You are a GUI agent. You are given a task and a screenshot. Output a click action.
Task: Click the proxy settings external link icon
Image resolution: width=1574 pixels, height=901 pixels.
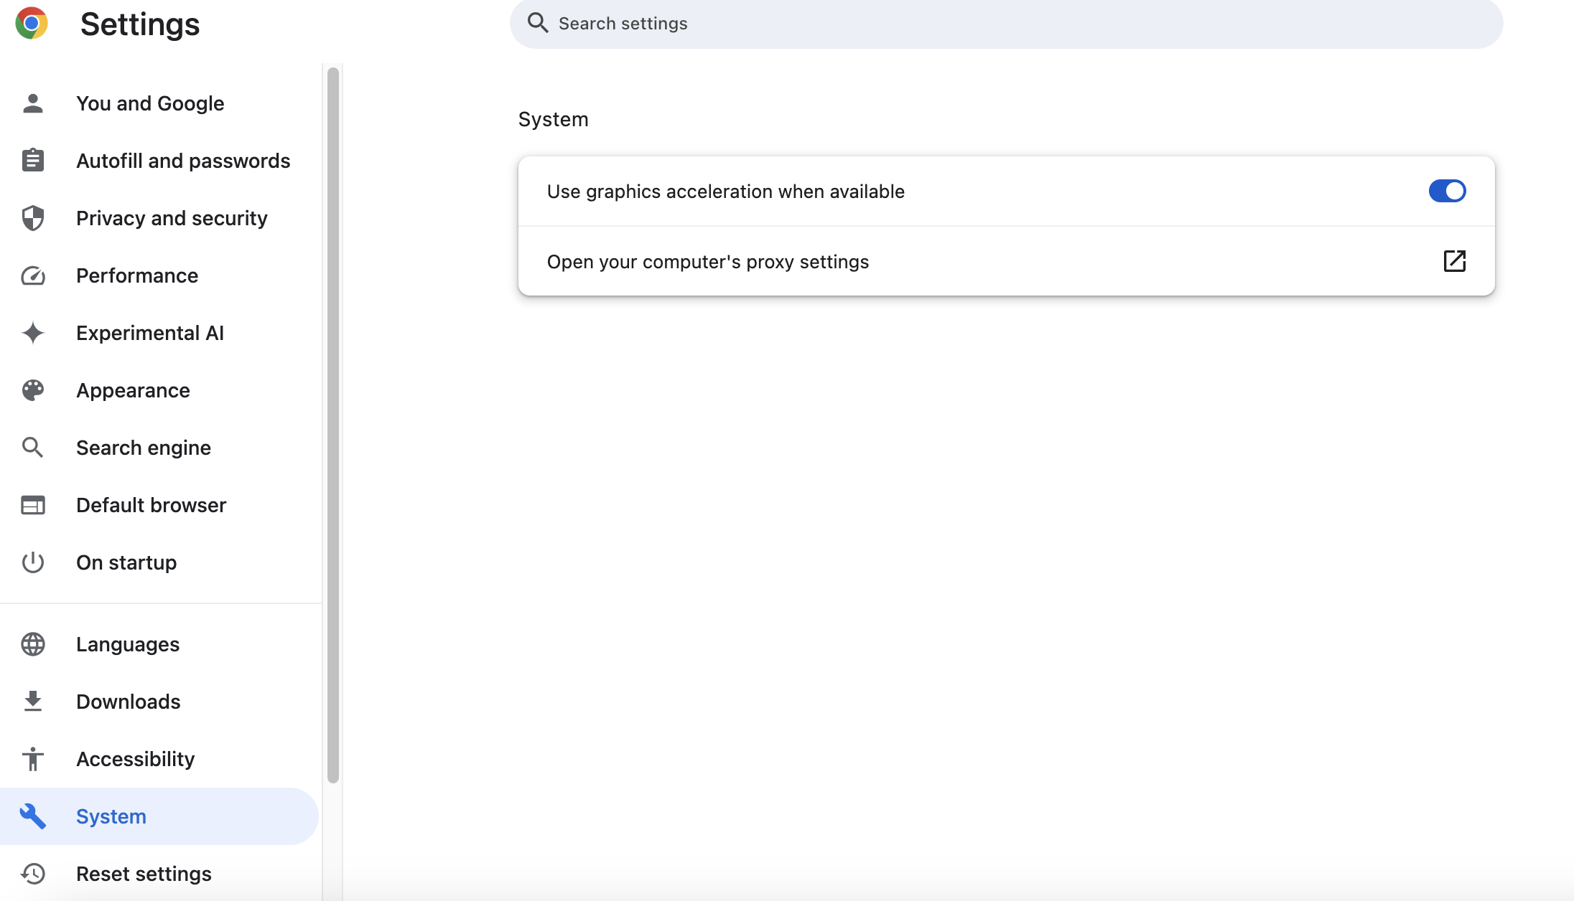click(x=1454, y=261)
